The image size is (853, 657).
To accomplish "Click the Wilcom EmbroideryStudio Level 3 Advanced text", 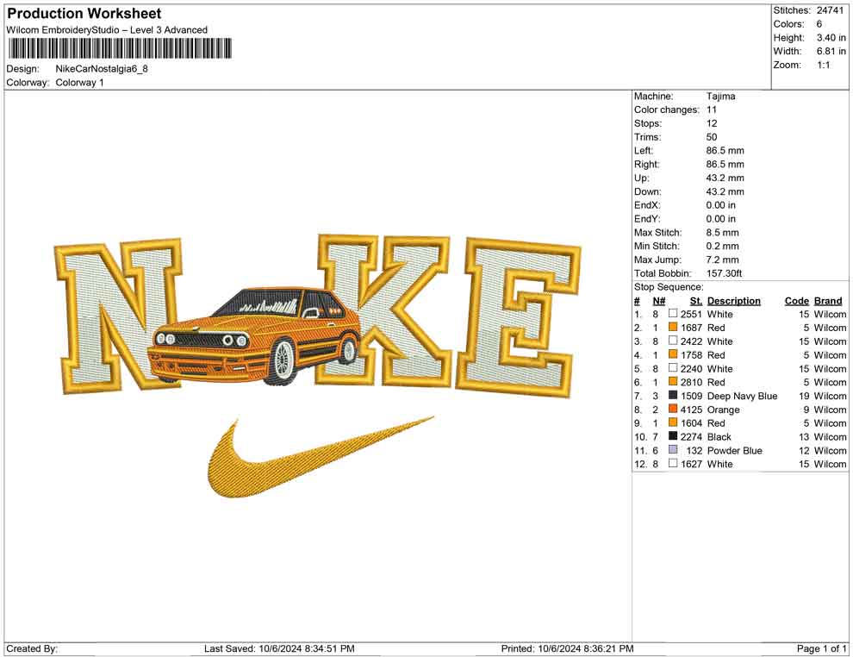I will coord(107,30).
